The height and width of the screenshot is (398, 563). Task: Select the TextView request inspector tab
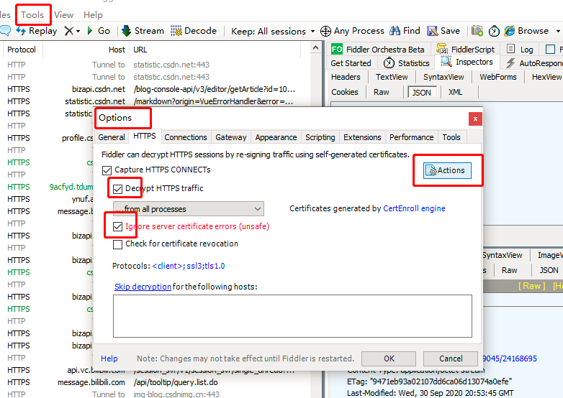pos(392,77)
